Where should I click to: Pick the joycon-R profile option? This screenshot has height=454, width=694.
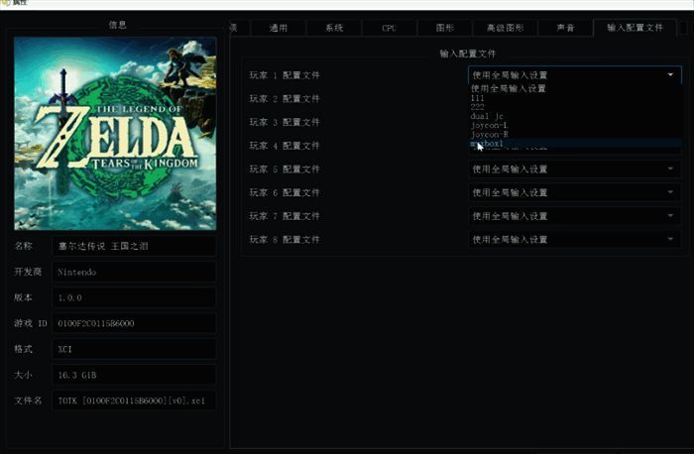(x=574, y=134)
